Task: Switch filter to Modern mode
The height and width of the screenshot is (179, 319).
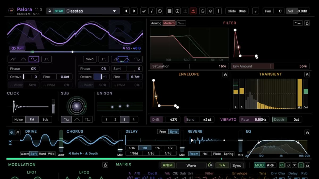Action: [169, 23]
